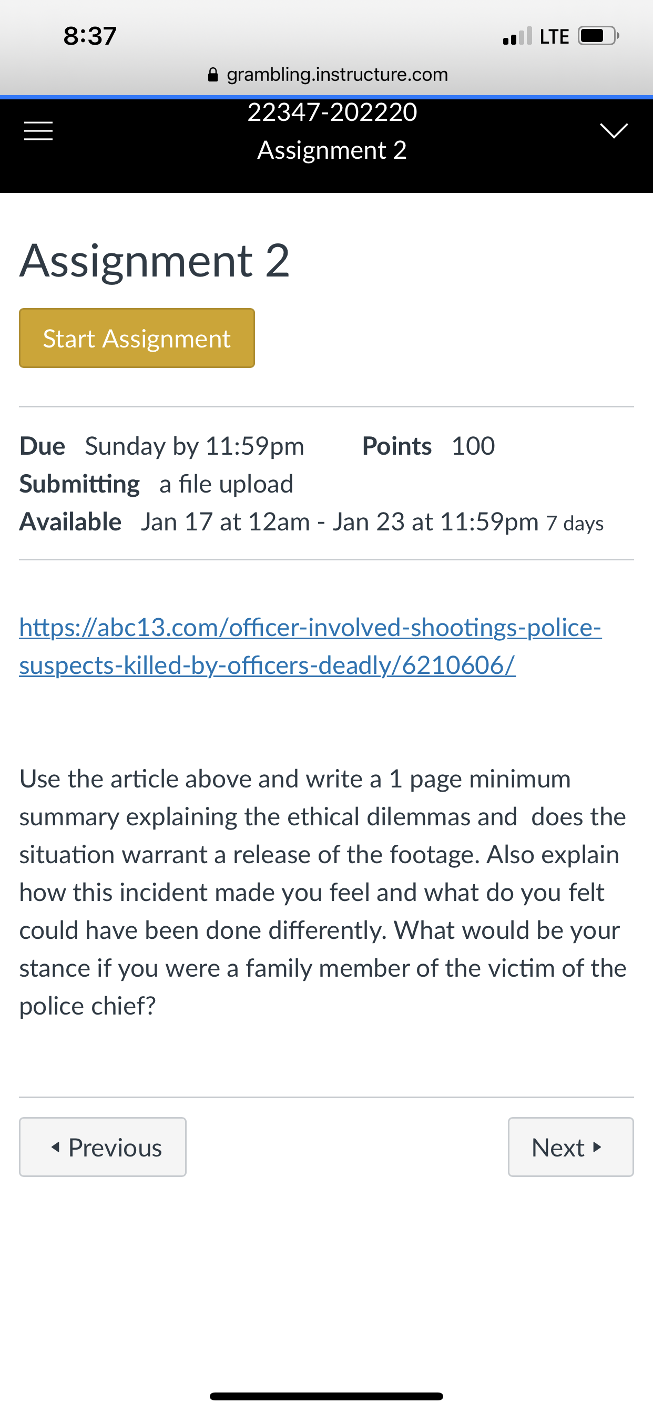Tap the Assignment 2 breadcrumb in black header
653x1413 pixels.
[x=332, y=150]
